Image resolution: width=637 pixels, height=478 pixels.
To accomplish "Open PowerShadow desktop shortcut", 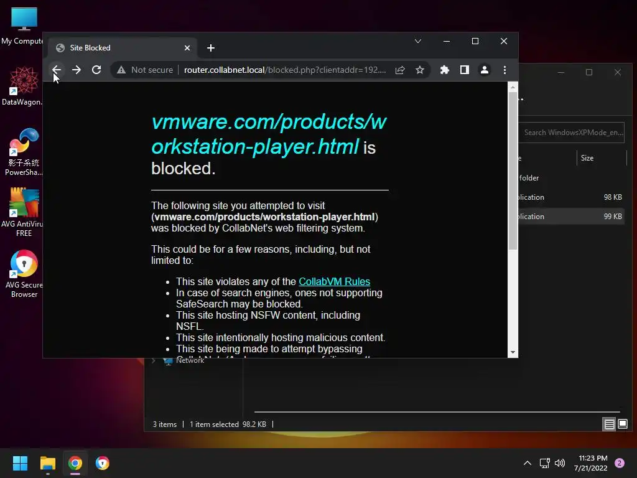I will pos(23,152).
